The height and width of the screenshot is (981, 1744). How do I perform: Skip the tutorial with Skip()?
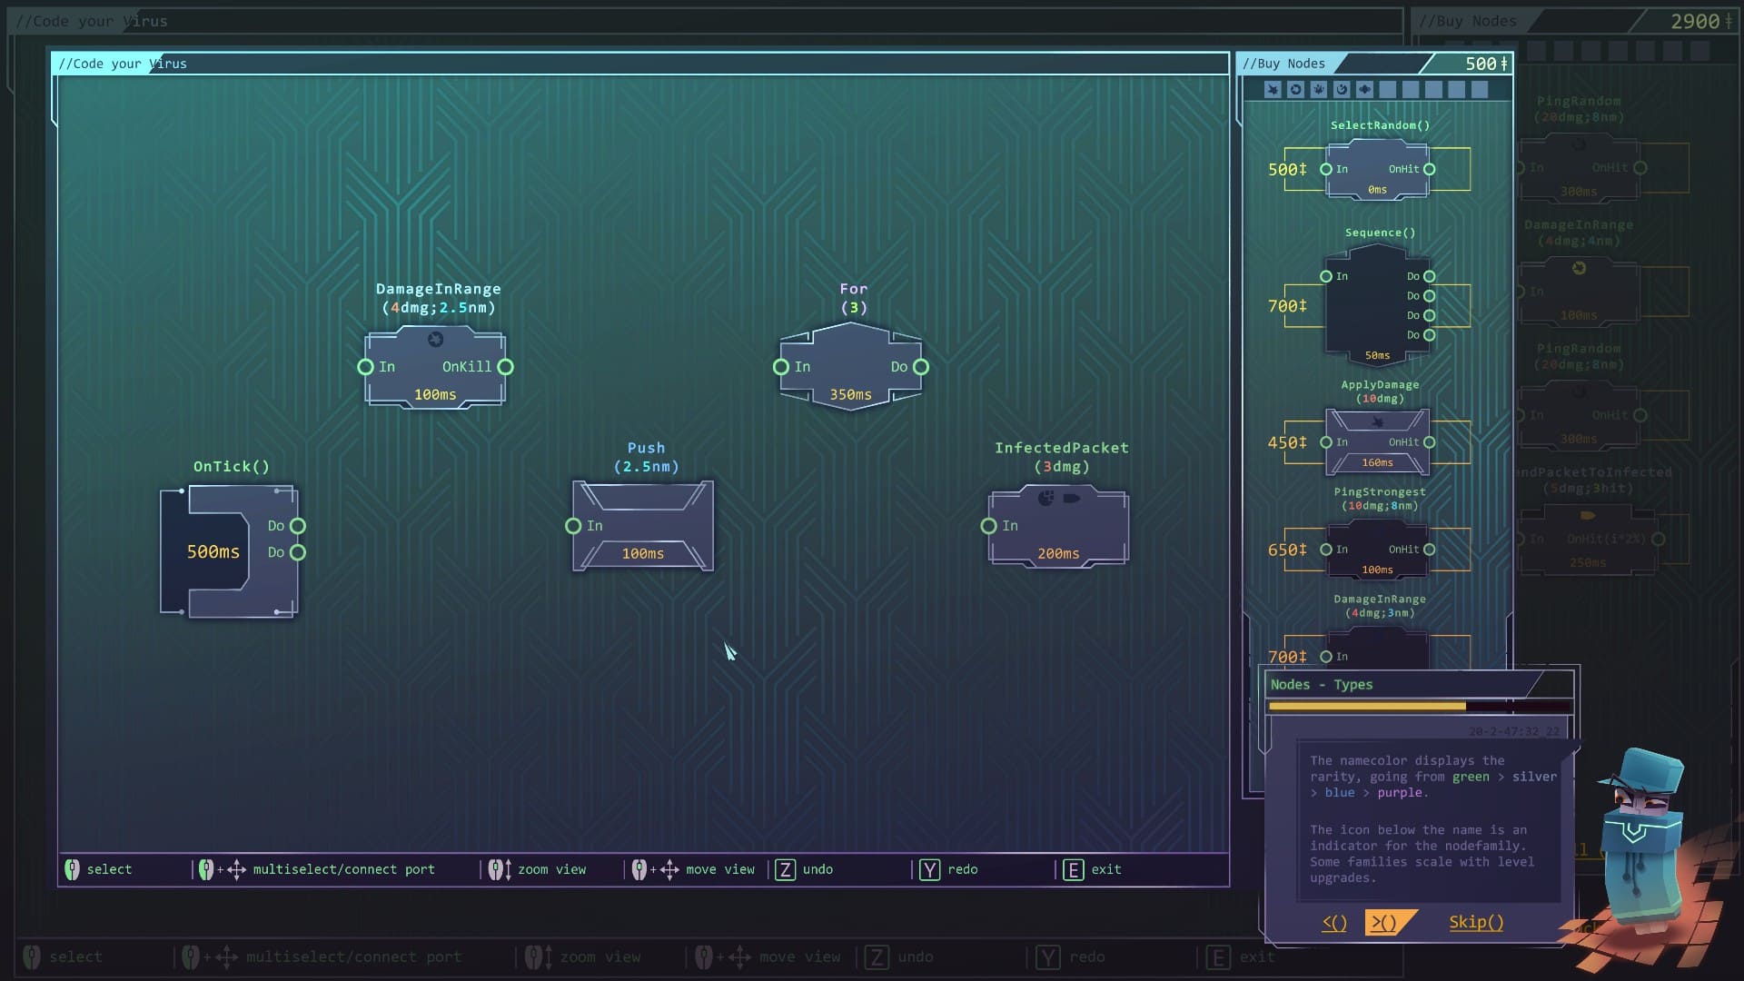(1476, 922)
